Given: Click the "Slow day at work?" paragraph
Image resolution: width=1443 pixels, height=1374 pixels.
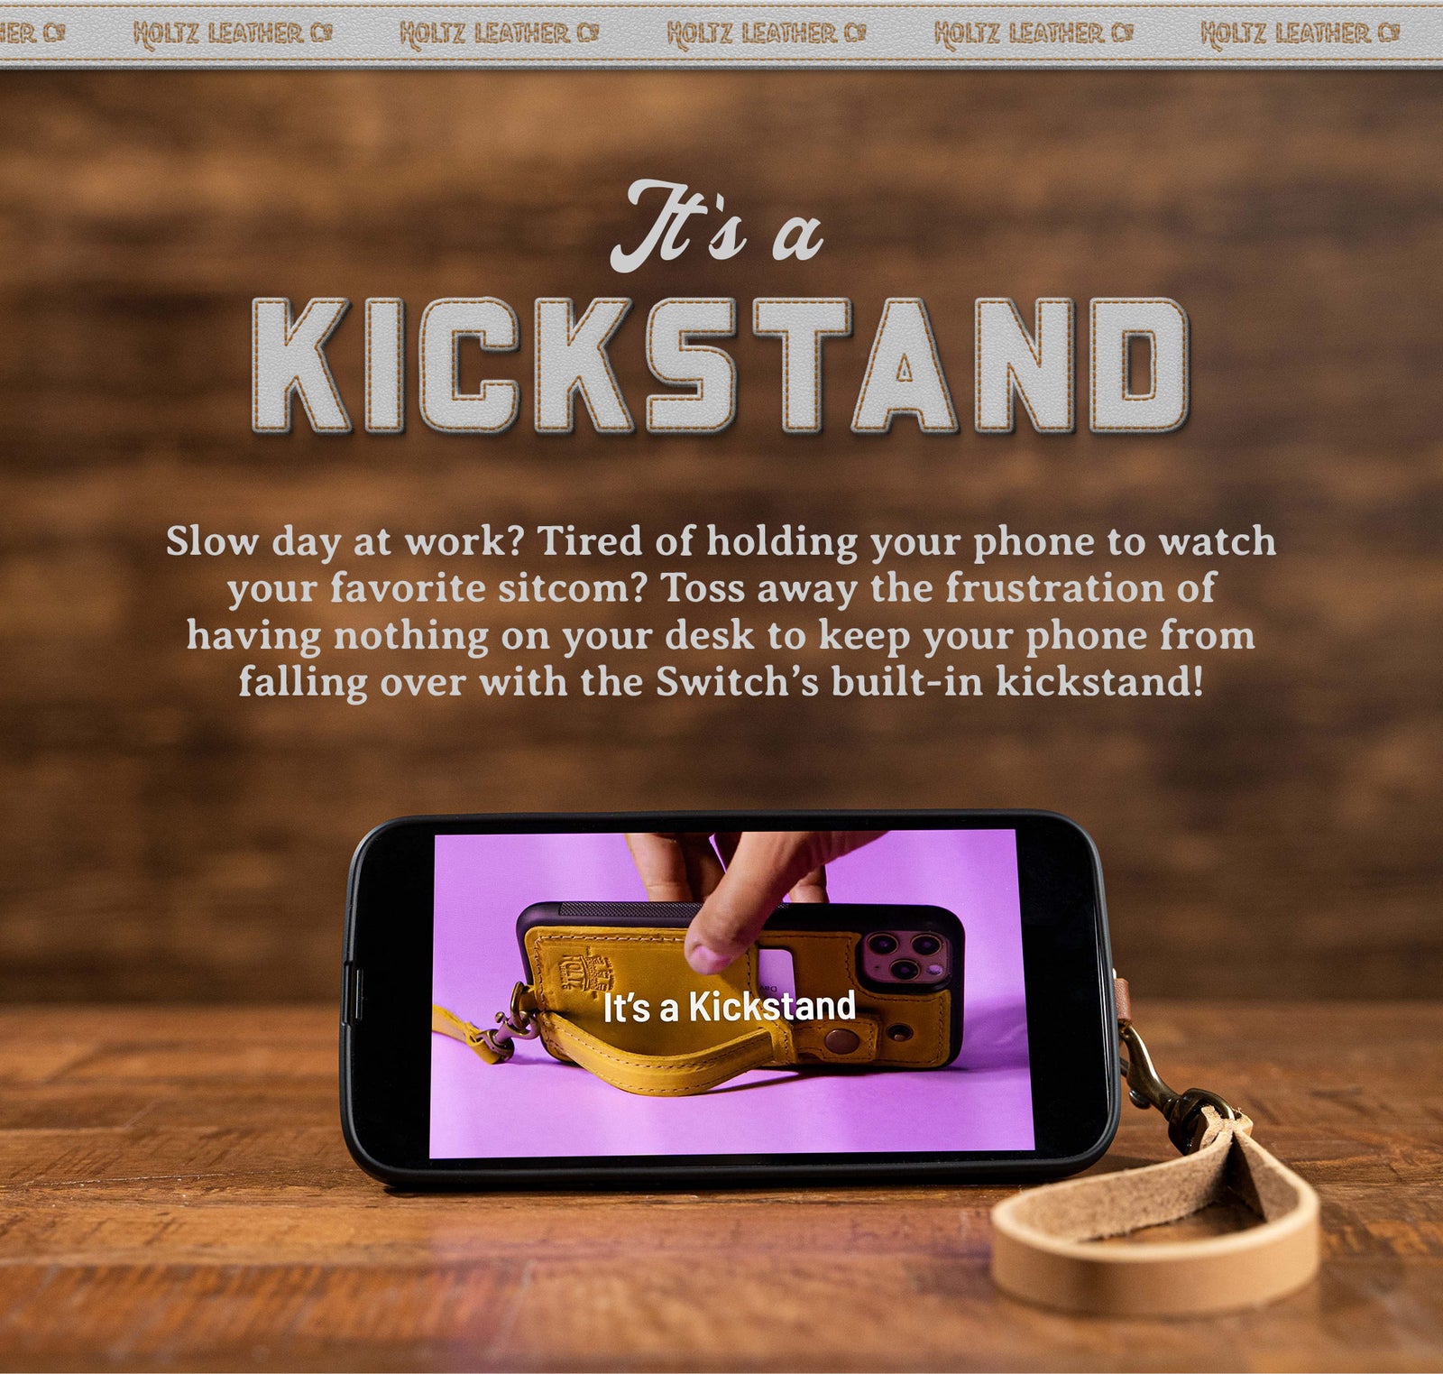Looking at the screenshot, I should [721, 611].
